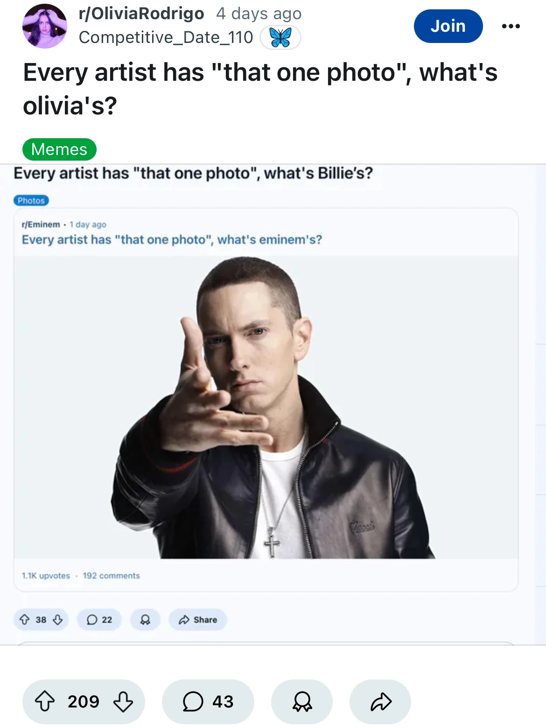Open the three-dot post options menu

[511, 26]
